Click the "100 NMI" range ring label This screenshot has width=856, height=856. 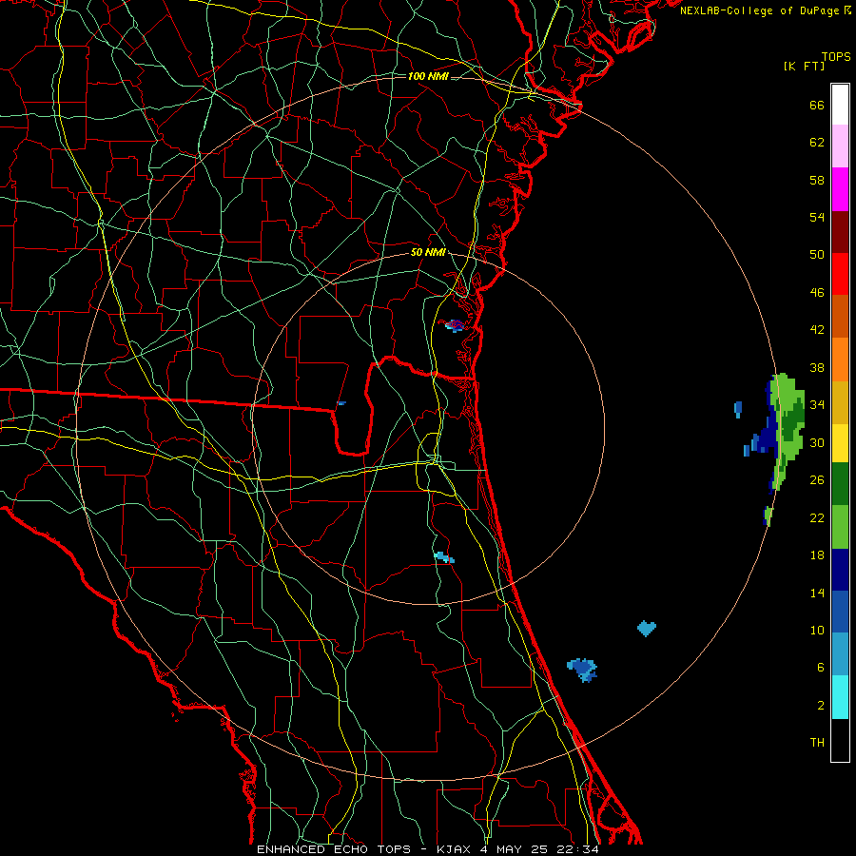[x=428, y=76]
